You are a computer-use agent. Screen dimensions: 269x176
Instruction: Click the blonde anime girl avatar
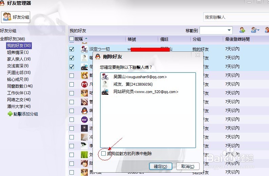[x=84, y=75]
